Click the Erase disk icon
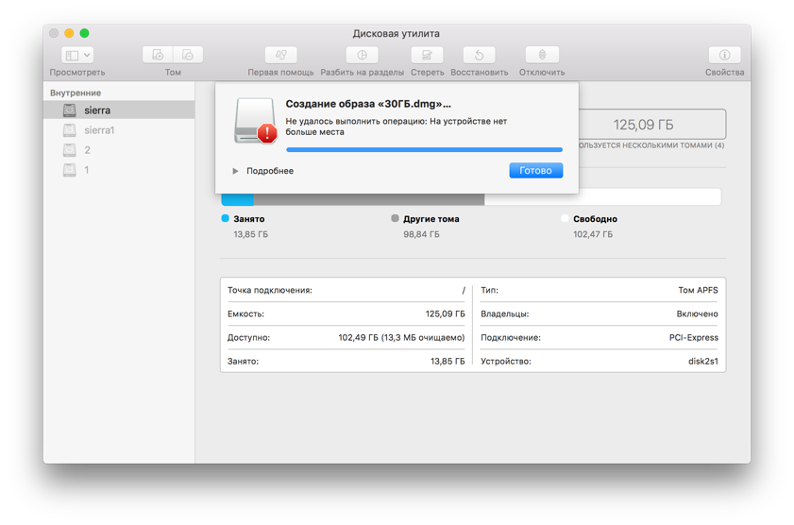This screenshot has width=794, height=525. coord(427,55)
